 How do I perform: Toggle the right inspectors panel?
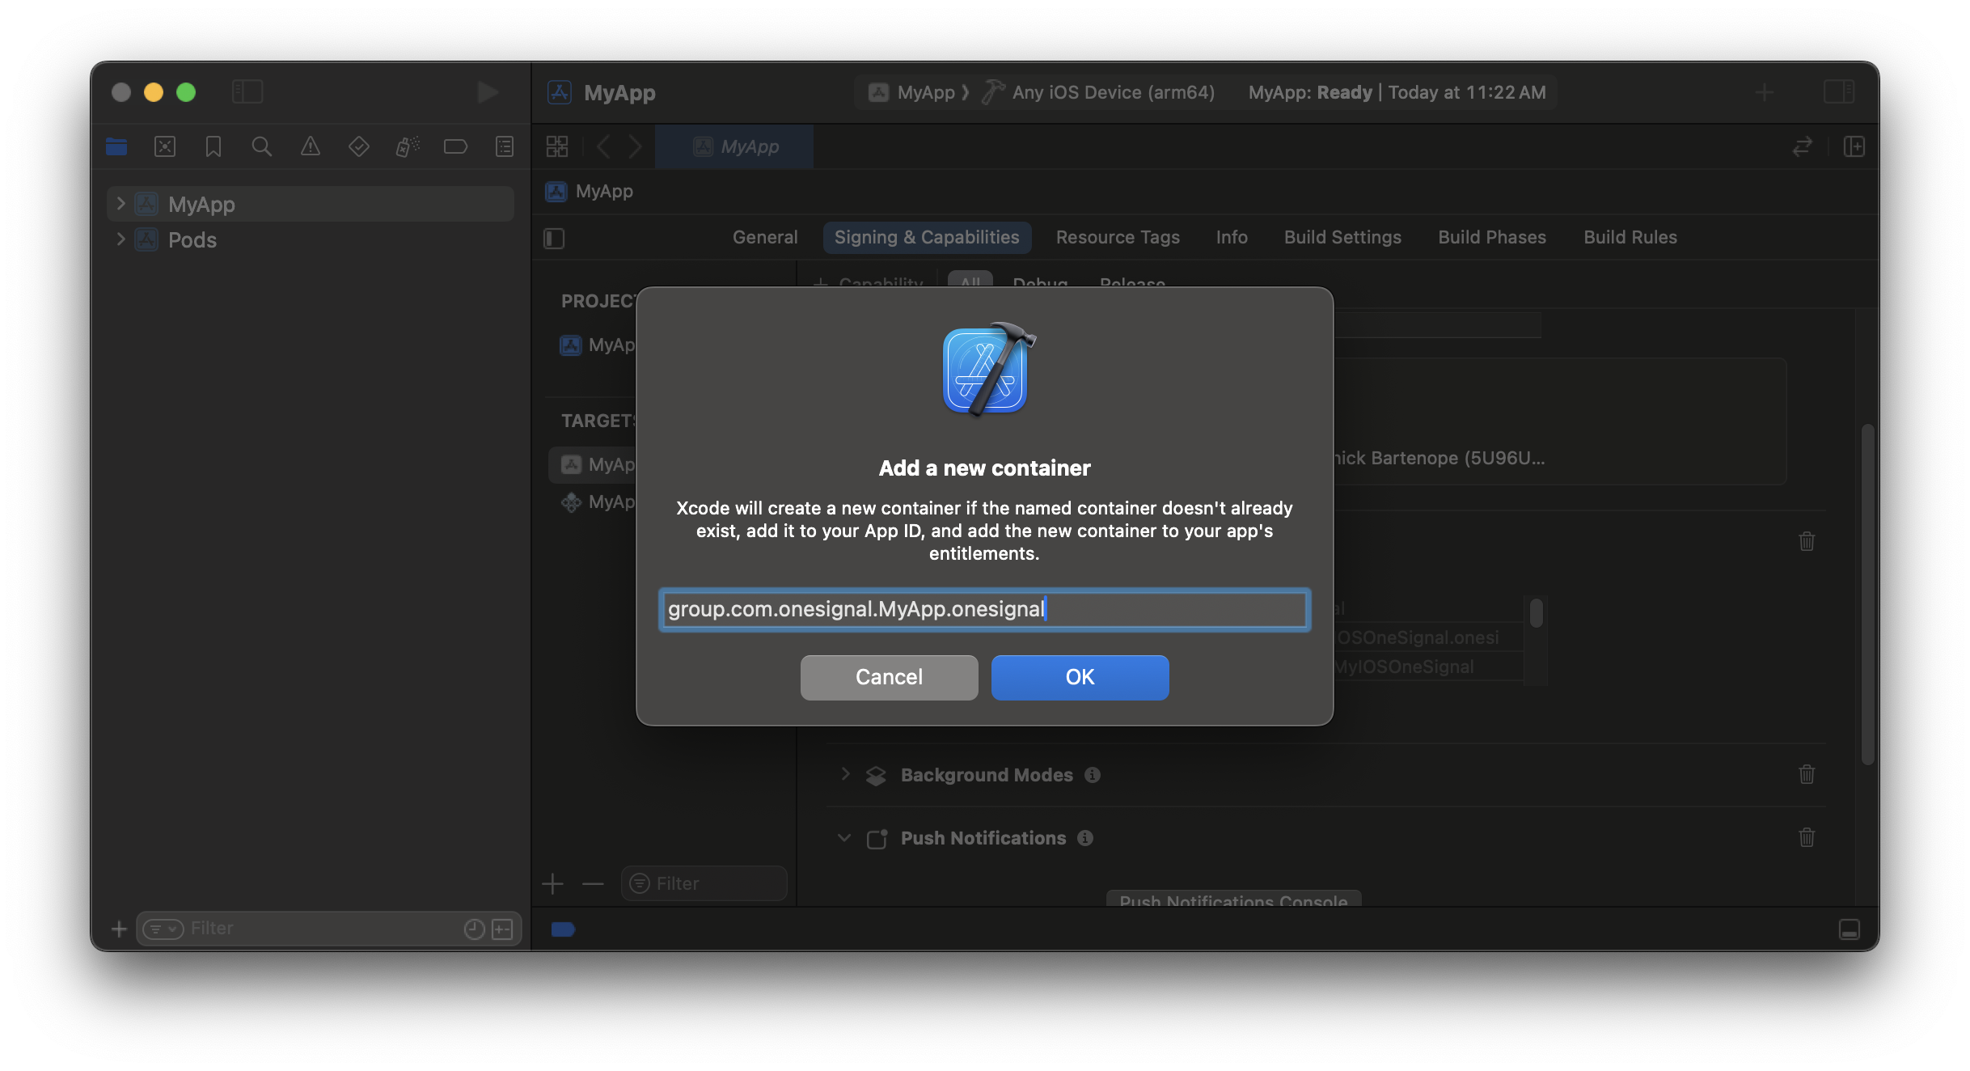tap(1839, 91)
